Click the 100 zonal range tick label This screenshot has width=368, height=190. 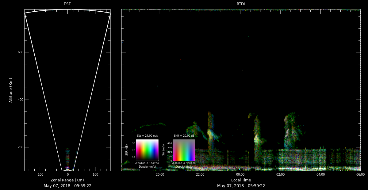click(x=95, y=174)
